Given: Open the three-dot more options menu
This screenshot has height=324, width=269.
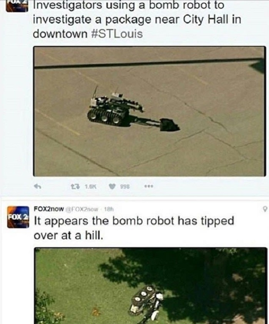Looking at the screenshot, I should (149, 187).
